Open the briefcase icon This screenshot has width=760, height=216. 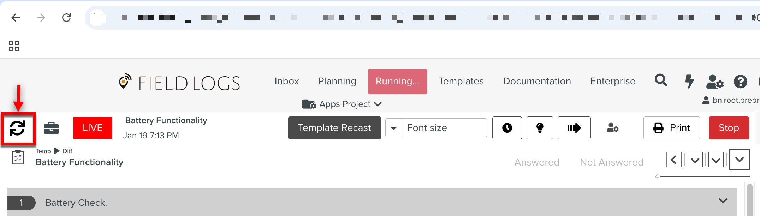[52, 128]
